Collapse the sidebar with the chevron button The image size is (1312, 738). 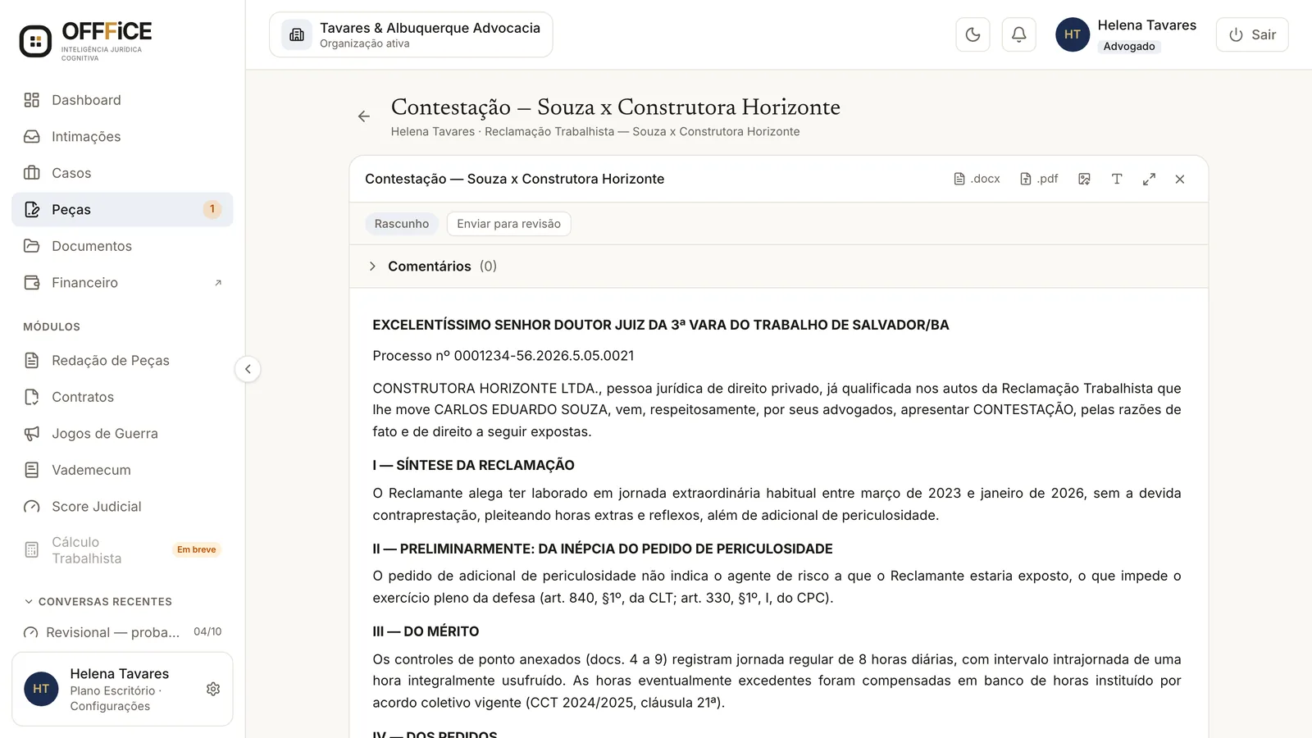pyautogui.click(x=248, y=369)
